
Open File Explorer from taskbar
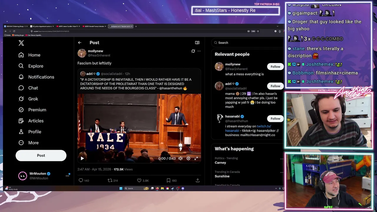click(x=162, y=188)
